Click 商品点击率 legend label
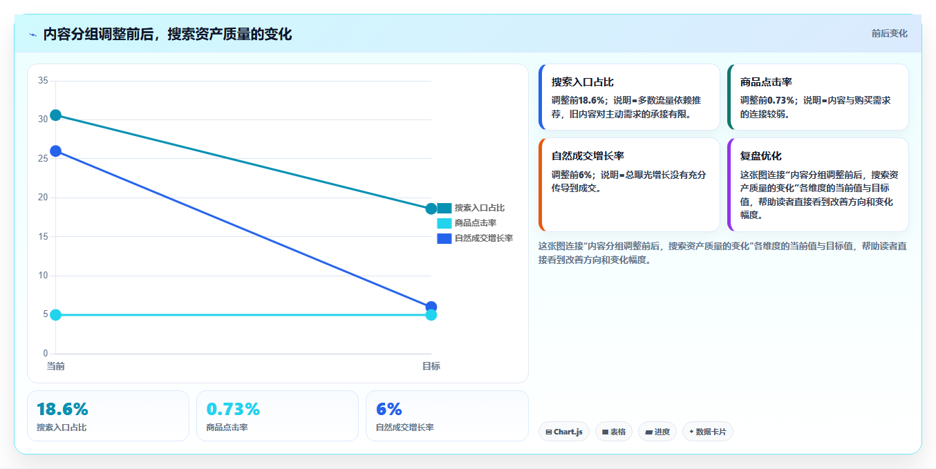The image size is (936, 469). [476, 223]
